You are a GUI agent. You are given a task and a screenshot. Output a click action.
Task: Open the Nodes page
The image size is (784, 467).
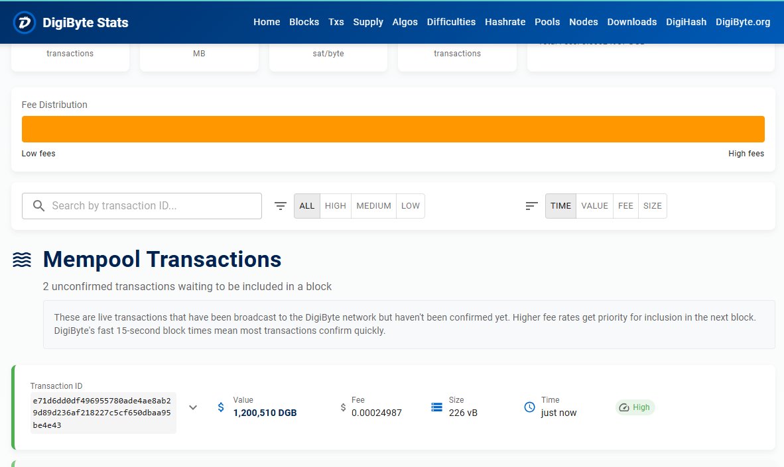[x=584, y=22]
